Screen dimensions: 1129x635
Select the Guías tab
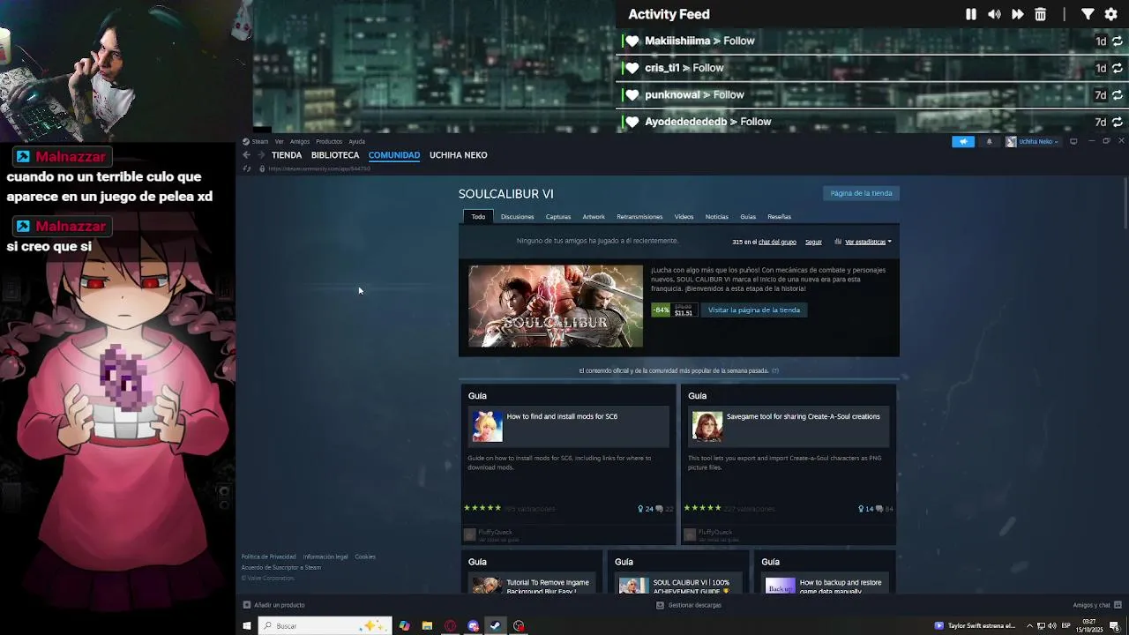[x=748, y=217]
